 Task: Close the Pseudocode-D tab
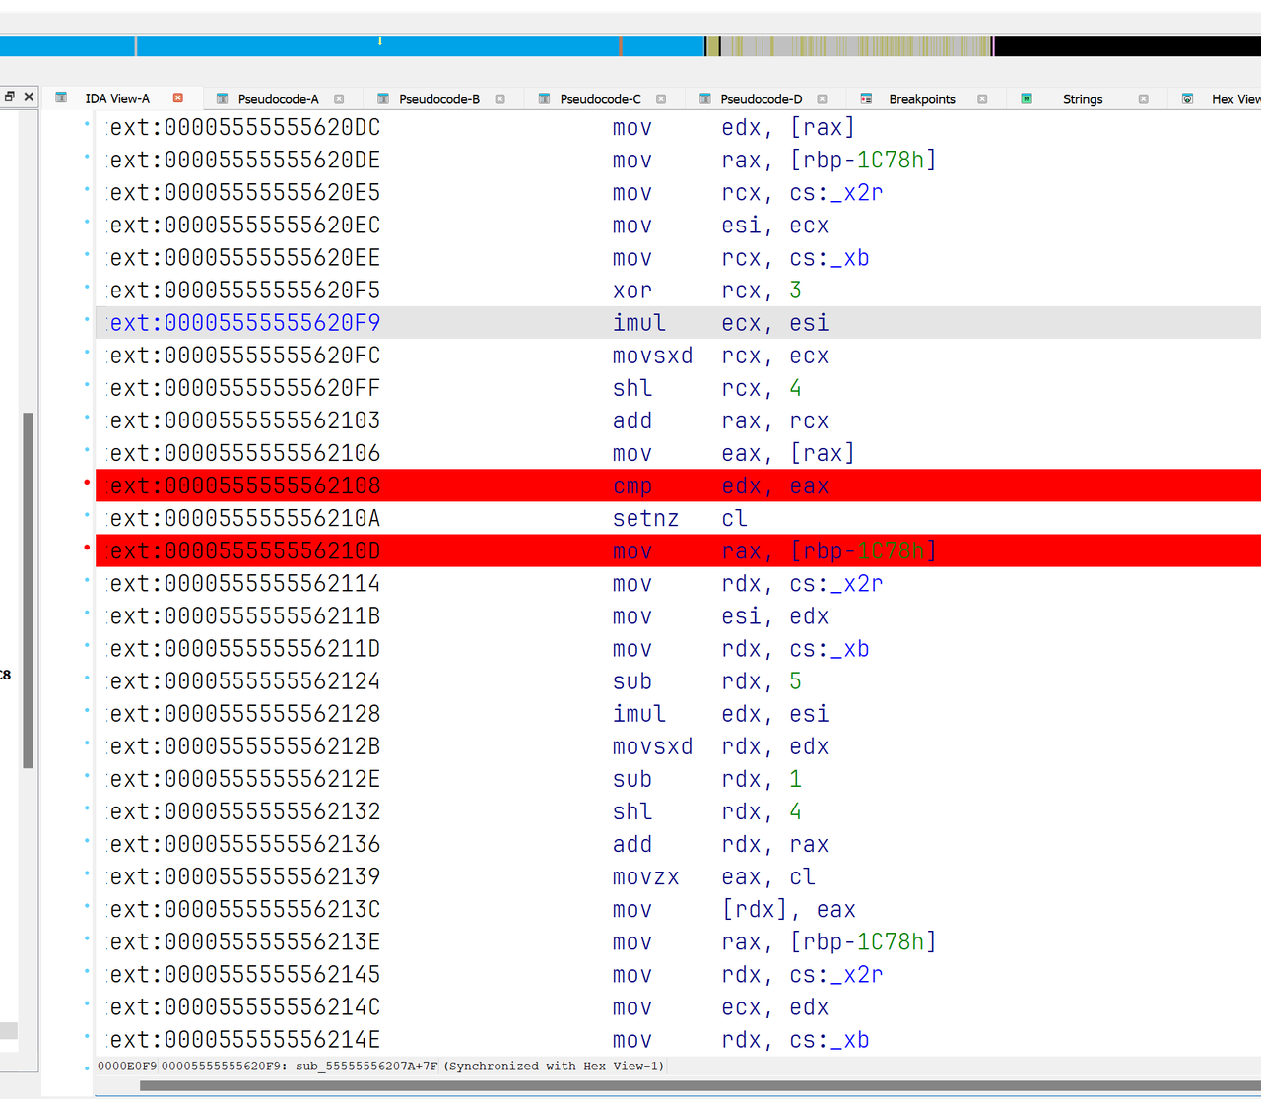click(822, 98)
